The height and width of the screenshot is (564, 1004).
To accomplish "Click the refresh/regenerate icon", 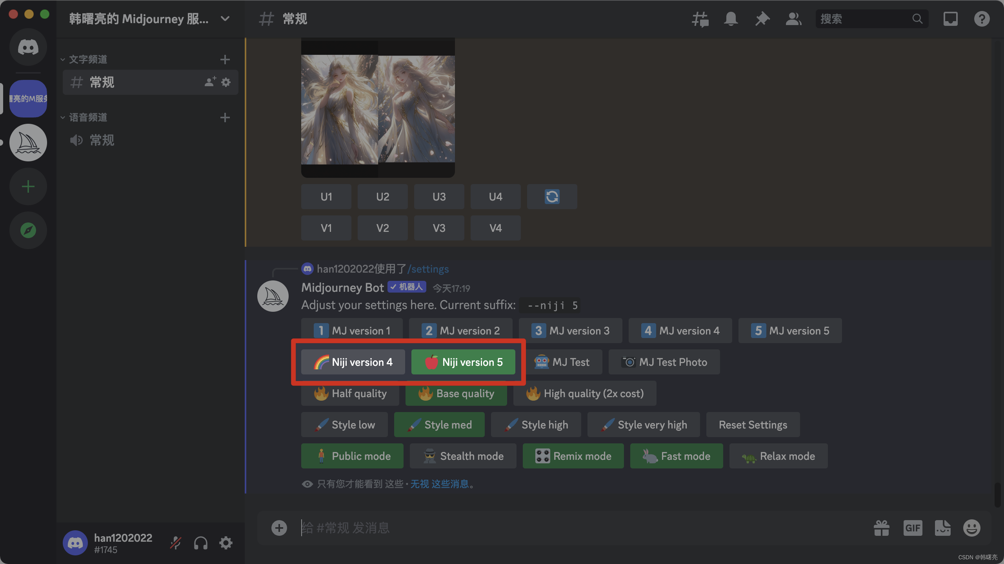I will click(552, 196).
